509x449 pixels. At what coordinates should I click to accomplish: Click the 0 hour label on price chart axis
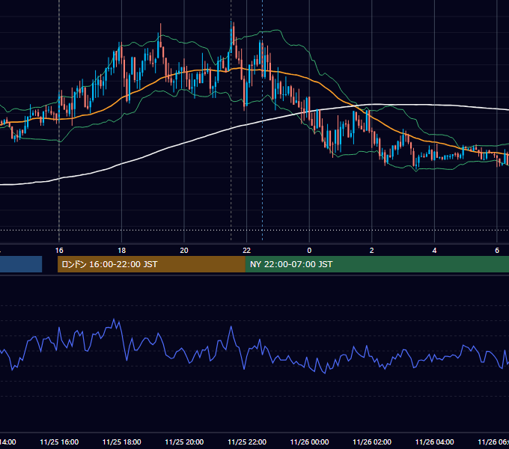click(309, 251)
